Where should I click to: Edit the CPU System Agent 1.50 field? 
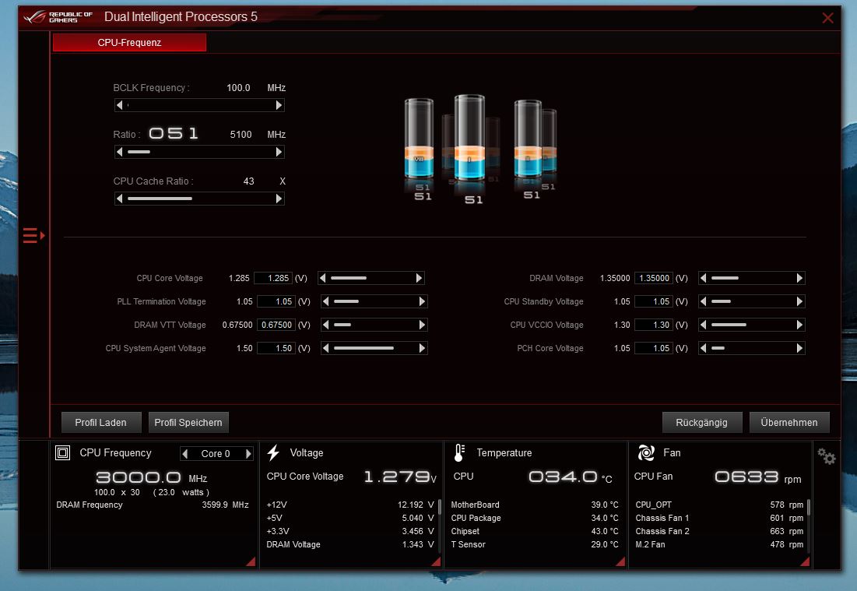(276, 348)
